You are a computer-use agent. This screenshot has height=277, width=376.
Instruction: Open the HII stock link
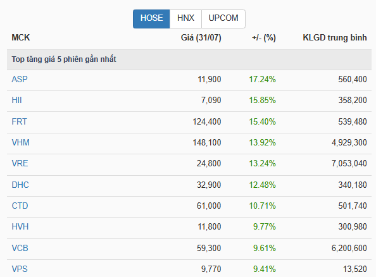[17, 100]
